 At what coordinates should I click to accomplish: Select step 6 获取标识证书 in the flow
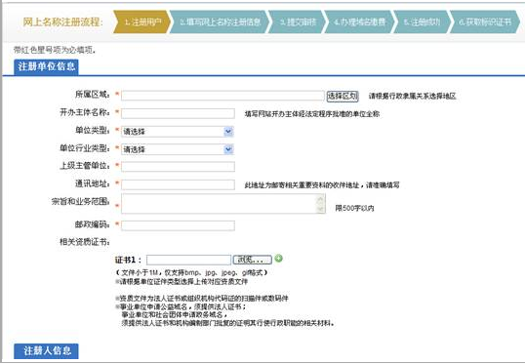tap(484, 22)
